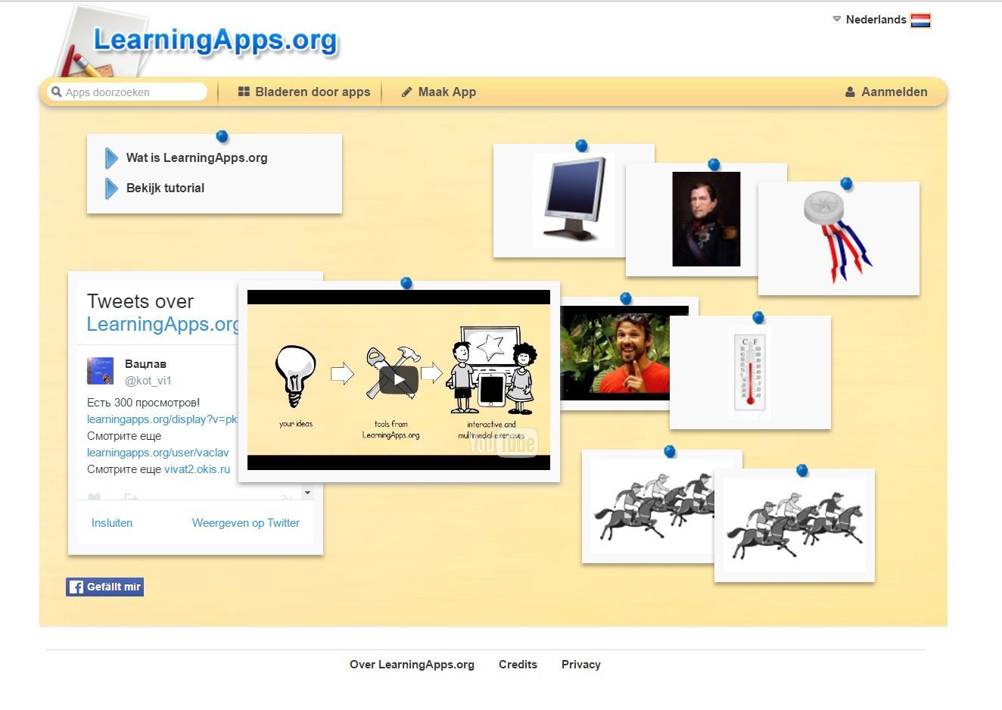Viewport: 1002px width, 710px height.
Task: Open the learningapps.org/user/vaclav link
Action: click(x=157, y=453)
